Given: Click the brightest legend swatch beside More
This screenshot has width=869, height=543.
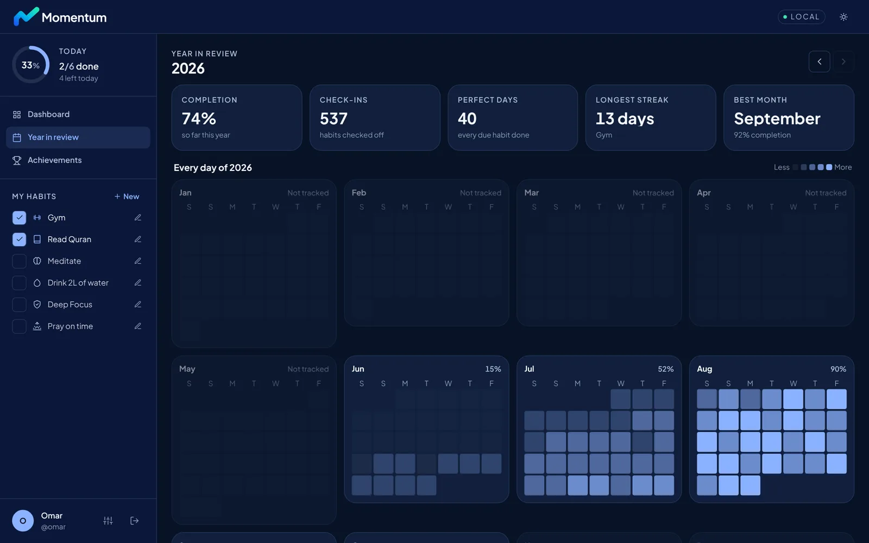Looking at the screenshot, I should pyautogui.click(x=829, y=167).
